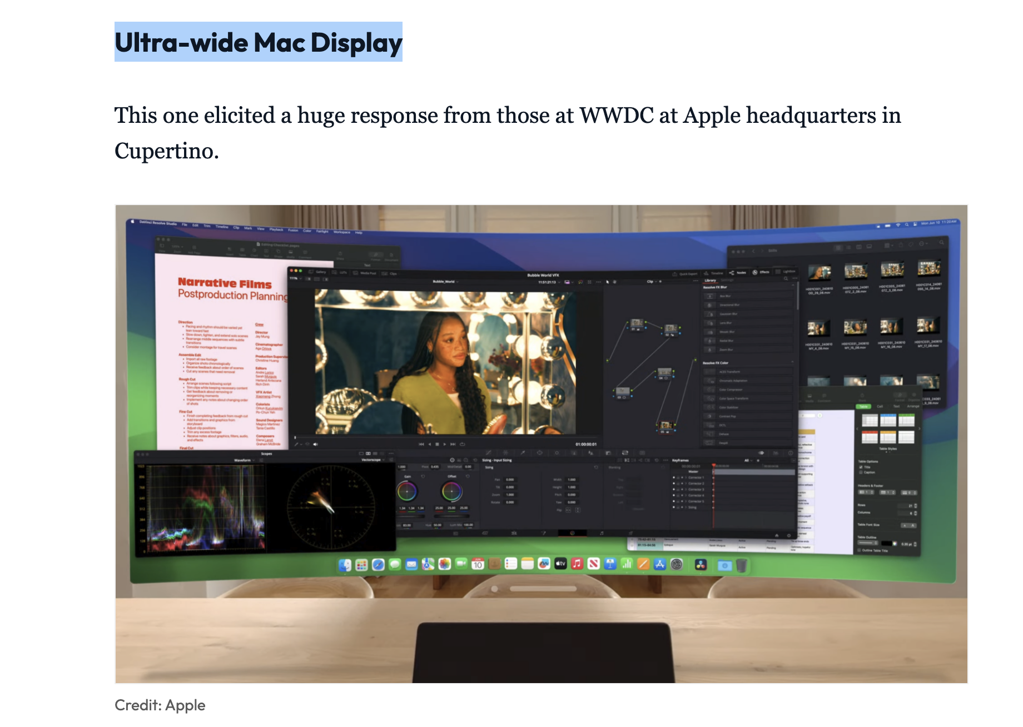Open the 111% viewer zoom dropdown
This screenshot has width=1023, height=727.
295,278
